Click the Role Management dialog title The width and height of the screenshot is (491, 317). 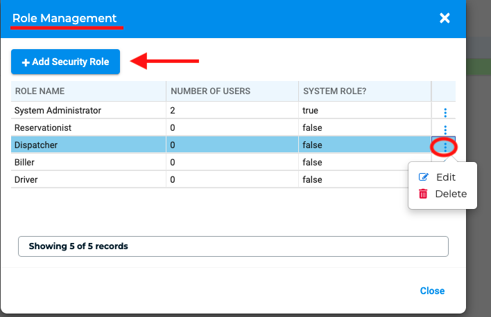tap(64, 18)
